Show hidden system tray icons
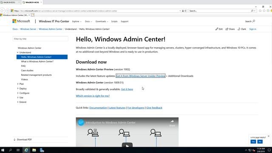 pyautogui.click(x=246, y=150)
